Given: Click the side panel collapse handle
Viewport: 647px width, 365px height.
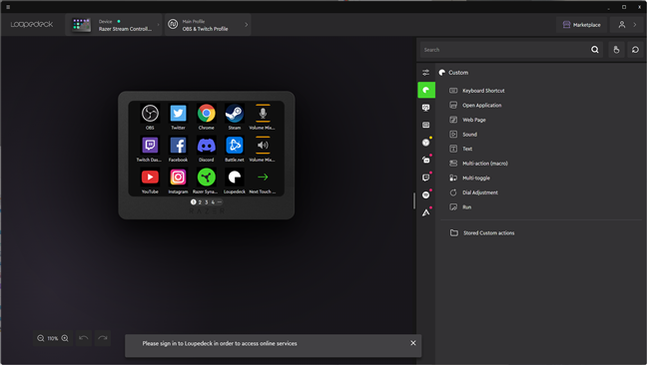Looking at the screenshot, I should pos(414,200).
